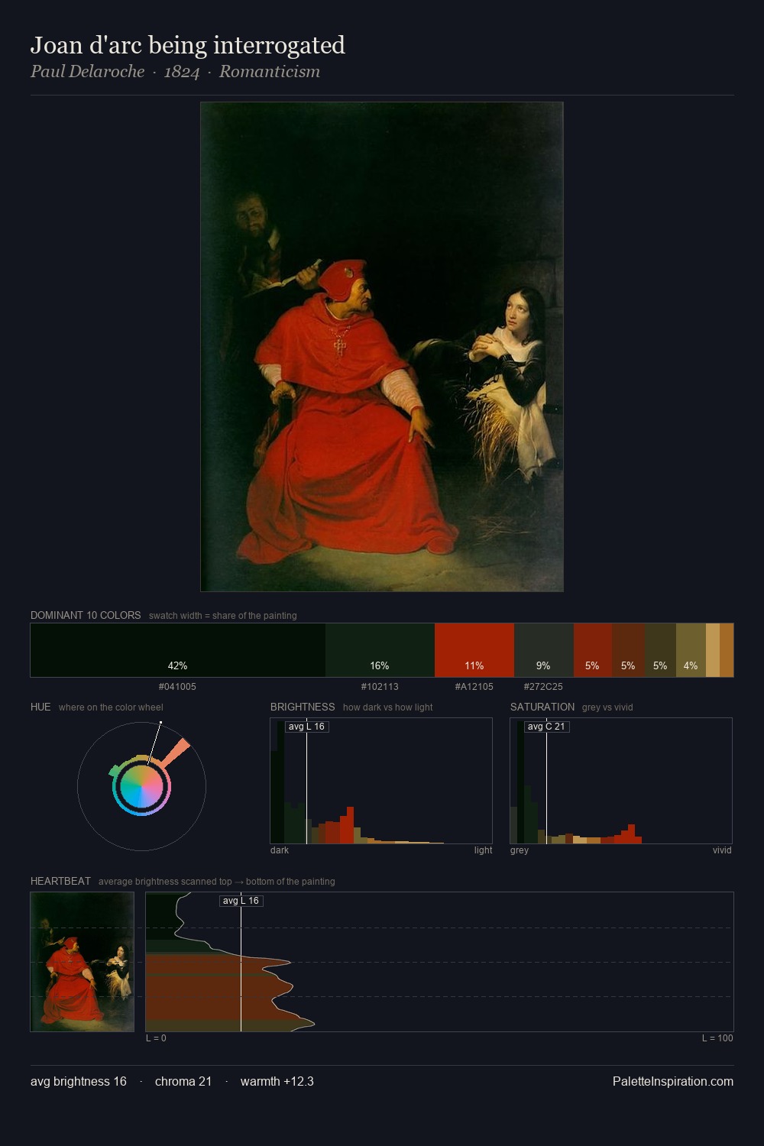Click "swatch width = share of the painting"
Viewport: 764px width, 1146px height.
click(x=223, y=616)
